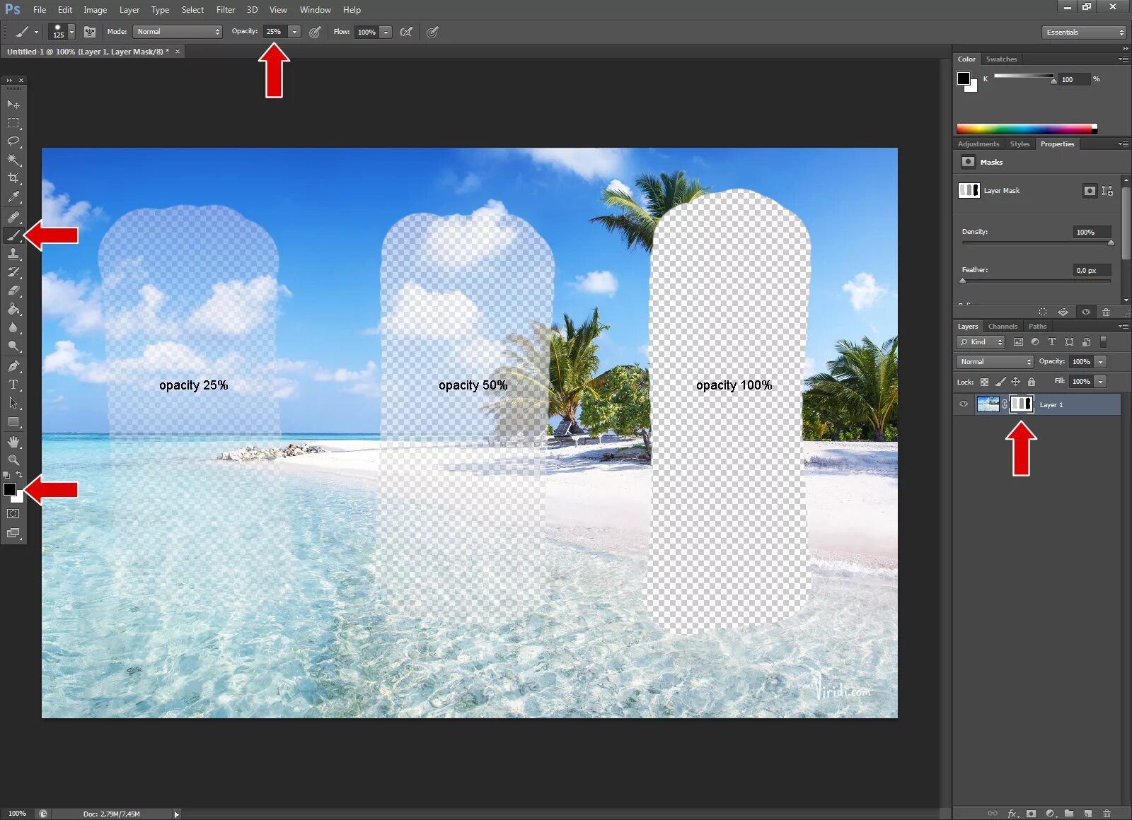Image resolution: width=1132 pixels, height=820 pixels.
Task: Create new fill or adjustment layer
Action: click(x=1050, y=814)
